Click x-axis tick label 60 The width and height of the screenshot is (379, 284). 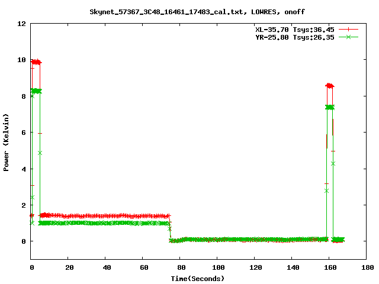coord(144,267)
